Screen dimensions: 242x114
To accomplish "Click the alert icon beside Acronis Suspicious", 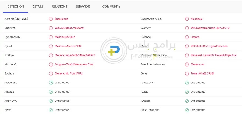I will click(51, 19).
